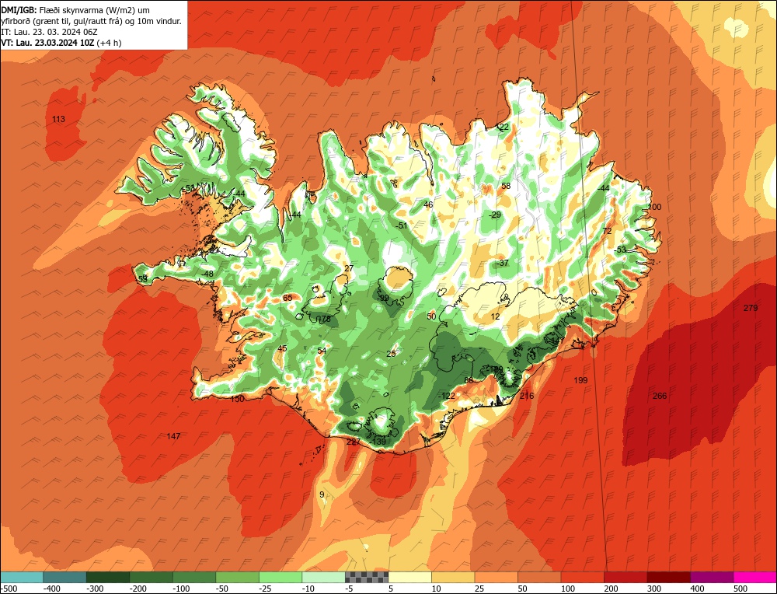The image size is (777, 594).
Task: Select the '12' value on Vatnajökull glacier
Action: point(496,316)
